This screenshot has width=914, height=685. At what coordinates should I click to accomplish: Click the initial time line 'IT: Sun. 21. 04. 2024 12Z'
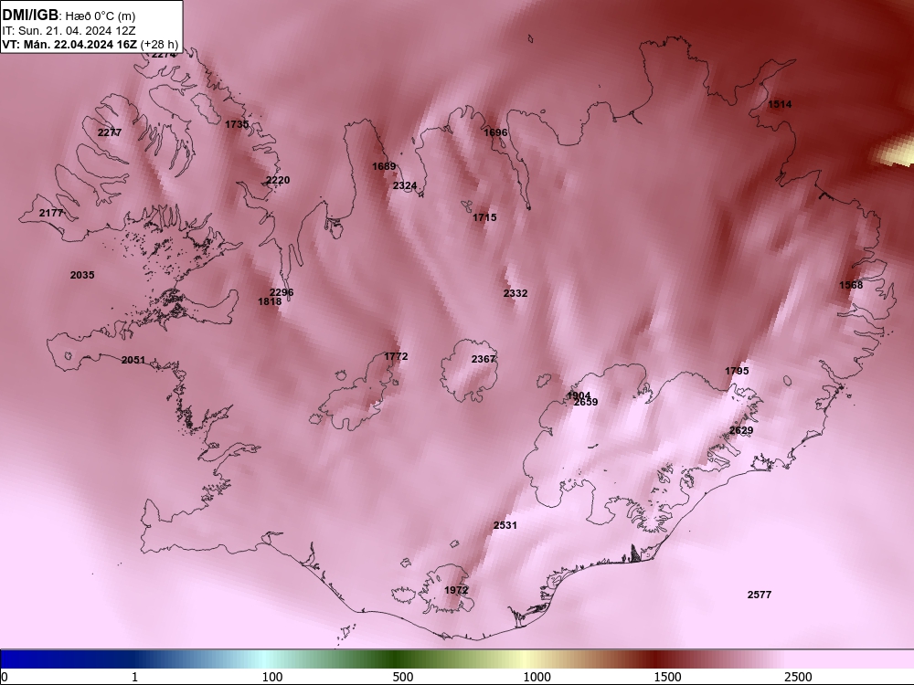[x=69, y=30]
